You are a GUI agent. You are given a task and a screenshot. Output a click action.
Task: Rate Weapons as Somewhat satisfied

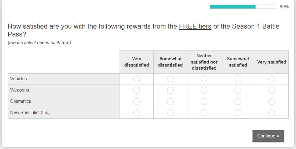pyautogui.click(x=238, y=90)
